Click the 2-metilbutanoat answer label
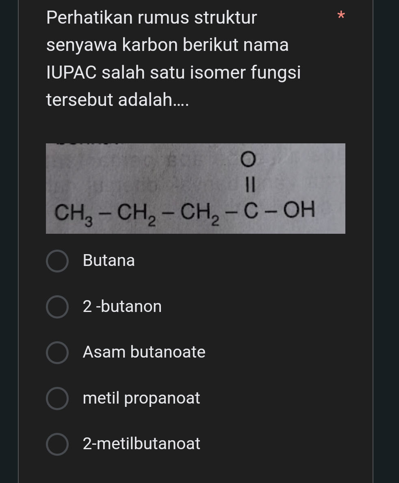The height and width of the screenshot is (483, 399). pos(141,444)
